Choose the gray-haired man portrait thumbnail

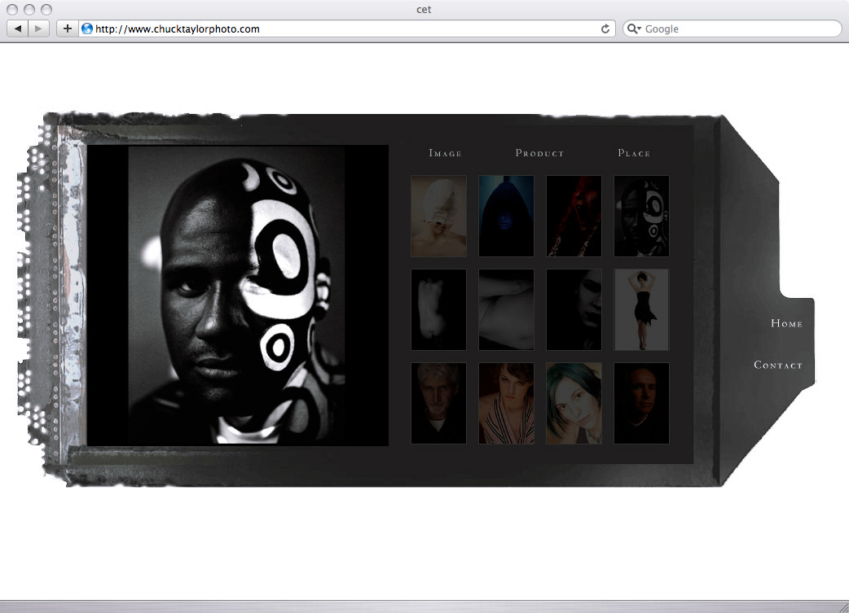coord(438,403)
